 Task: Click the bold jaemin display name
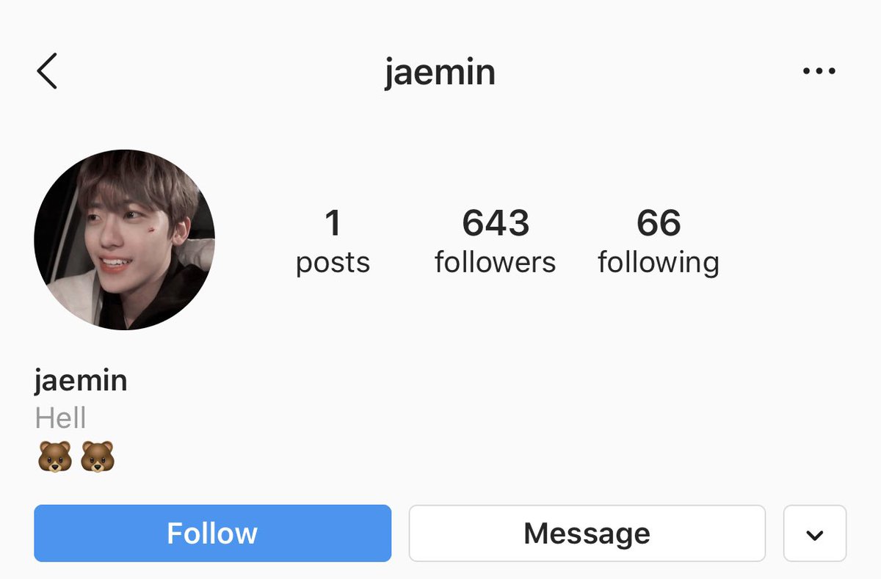81,380
